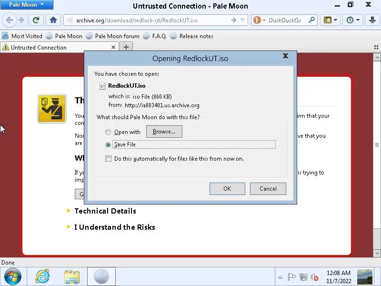Viewport: 381px width, 286px height.
Task: Open the address bar history dropdown
Action: point(242,20)
